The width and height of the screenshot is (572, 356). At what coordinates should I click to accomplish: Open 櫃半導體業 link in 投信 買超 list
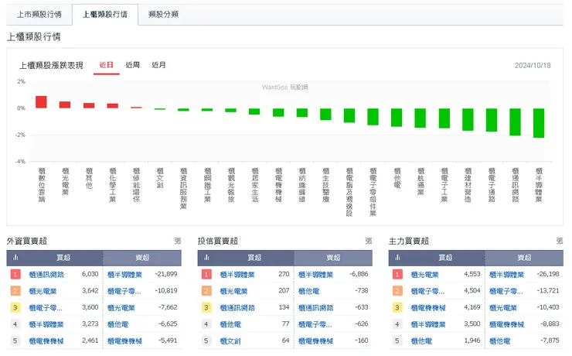[x=237, y=275]
